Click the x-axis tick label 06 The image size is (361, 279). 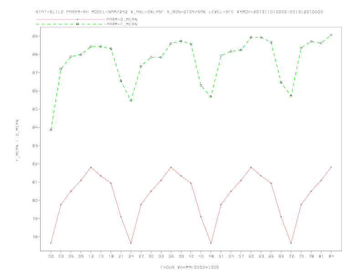click(x=71, y=256)
